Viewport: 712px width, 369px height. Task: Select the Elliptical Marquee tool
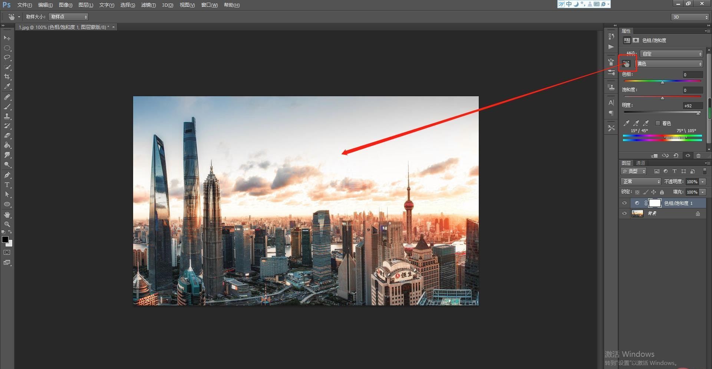(x=7, y=48)
